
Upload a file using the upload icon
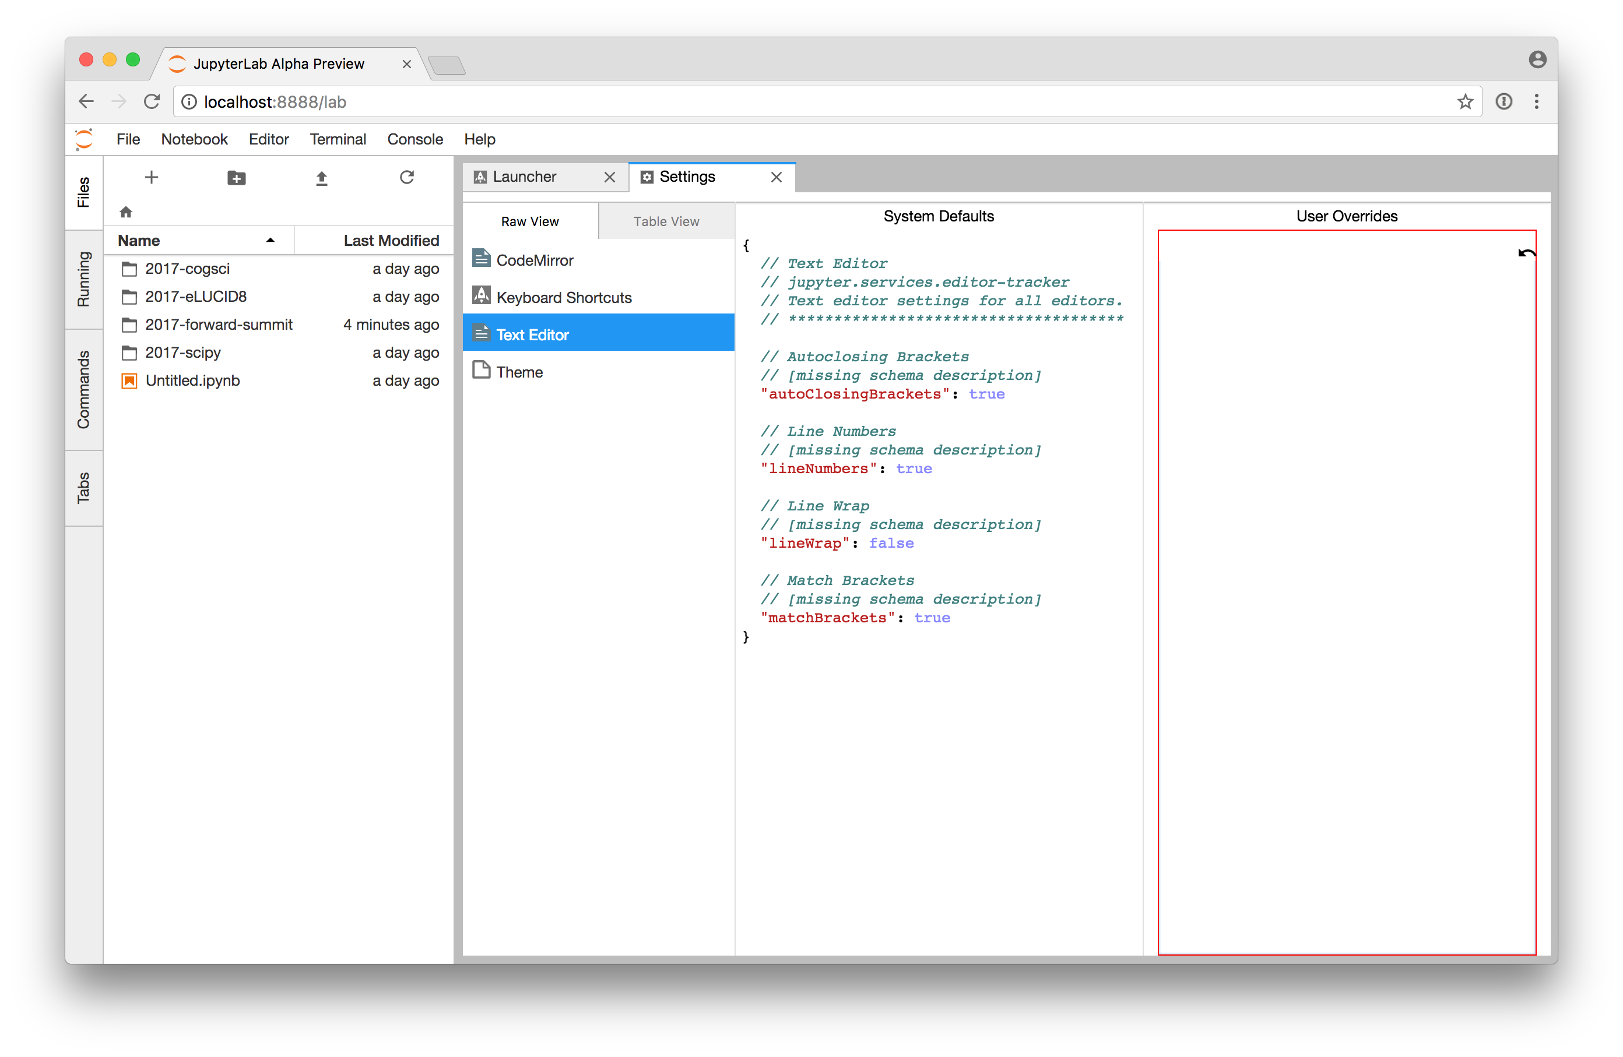(x=322, y=177)
